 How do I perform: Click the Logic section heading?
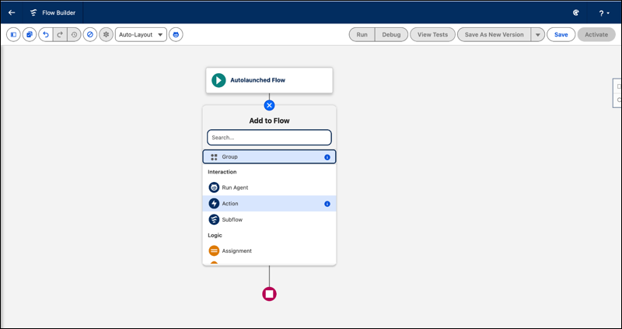215,236
